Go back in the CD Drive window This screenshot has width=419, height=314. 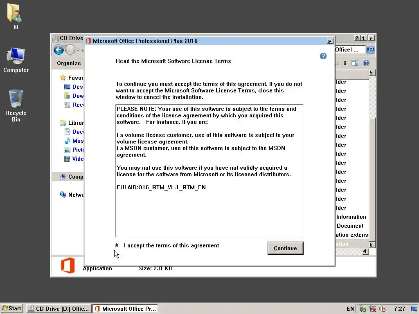pos(59,50)
